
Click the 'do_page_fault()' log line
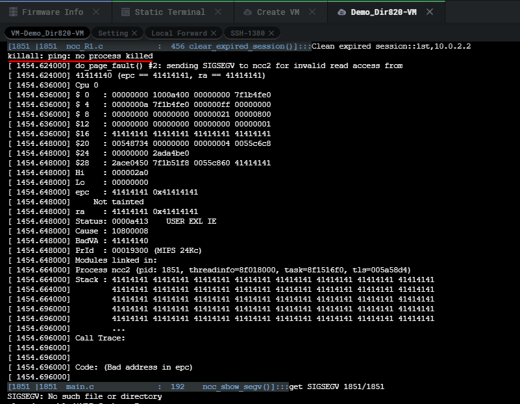coord(205,65)
